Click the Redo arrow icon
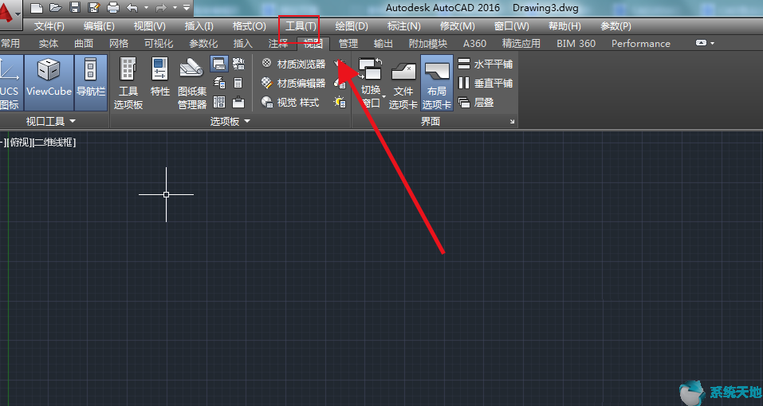This screenshot has height=406, width=763. [161, 8]
